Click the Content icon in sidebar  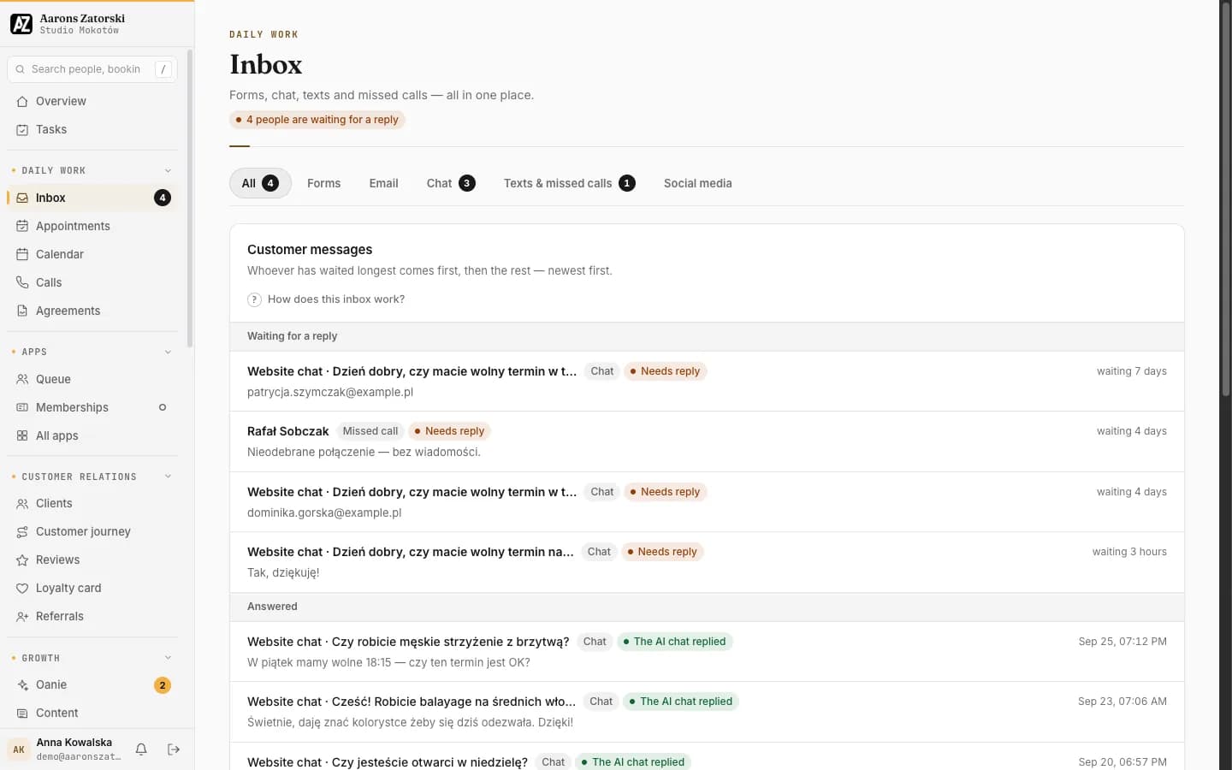pos(22,713)
